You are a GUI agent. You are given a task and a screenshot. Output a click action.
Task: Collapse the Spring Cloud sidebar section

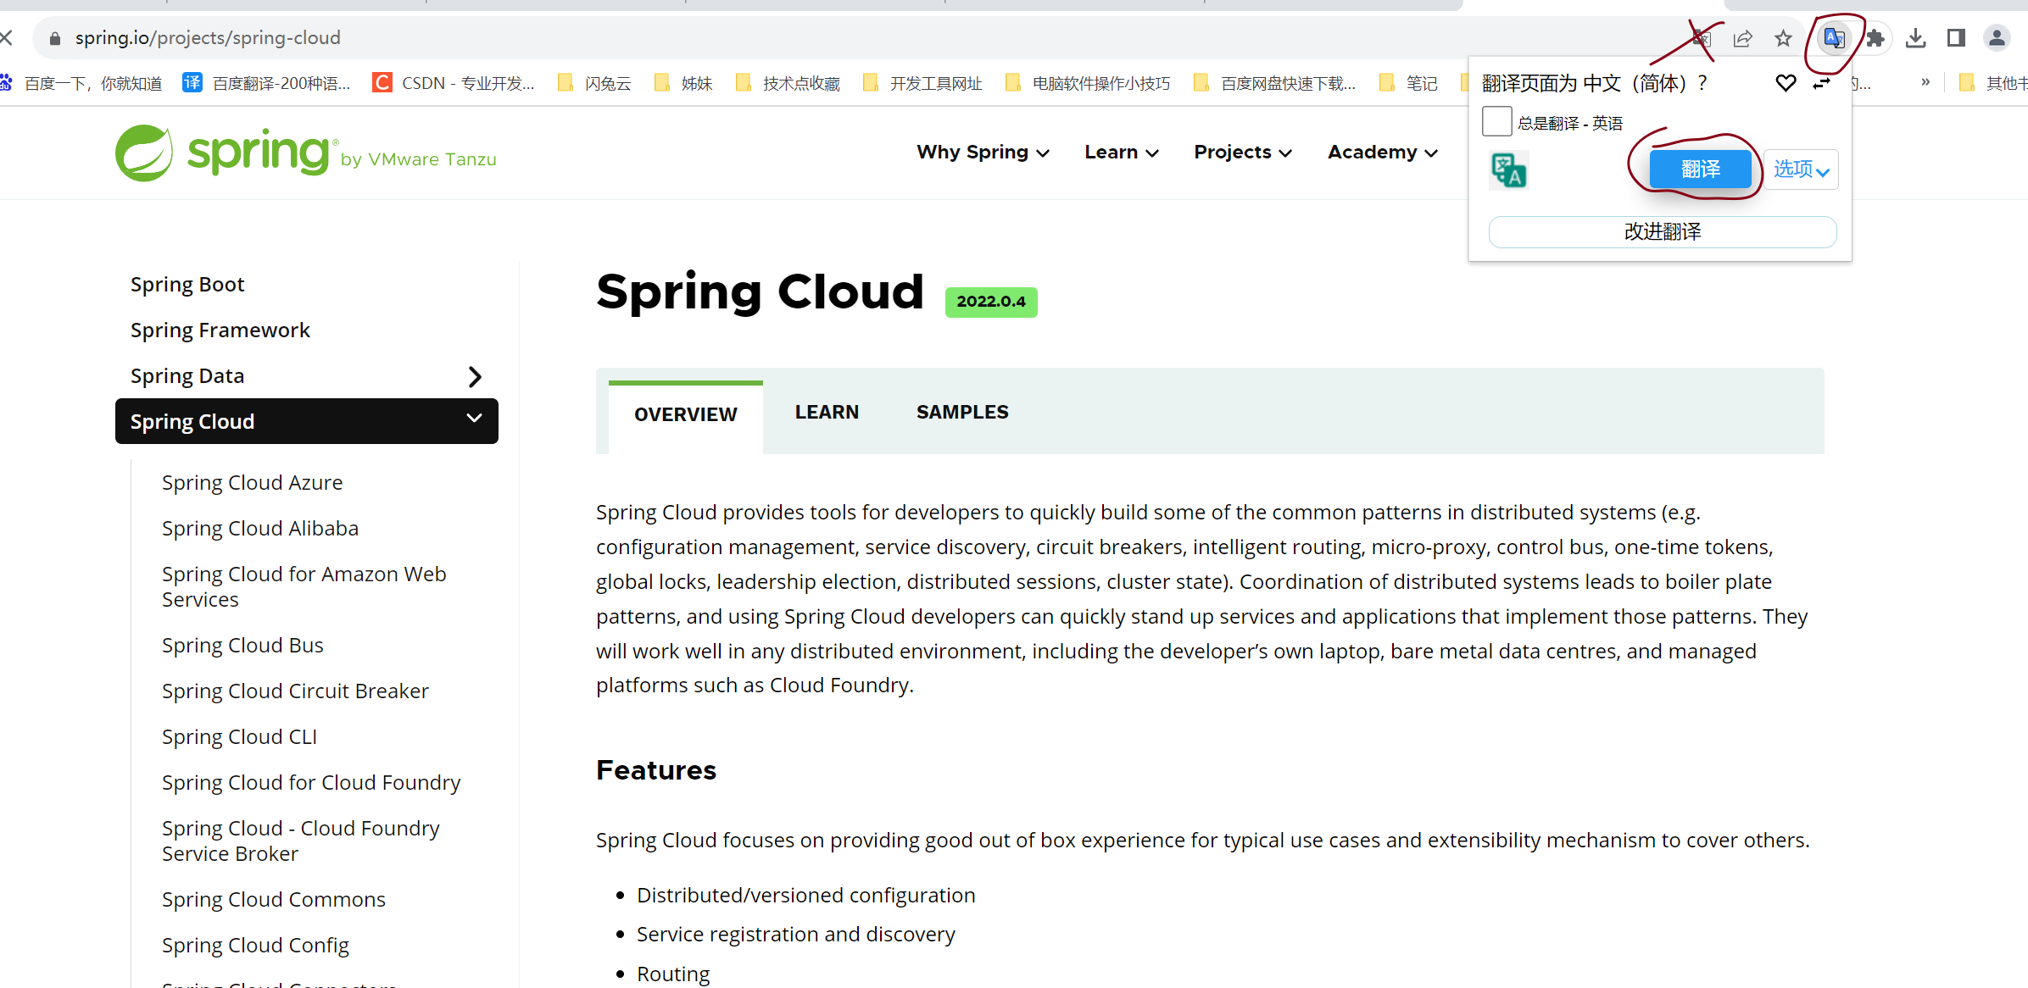click(475, 419)
